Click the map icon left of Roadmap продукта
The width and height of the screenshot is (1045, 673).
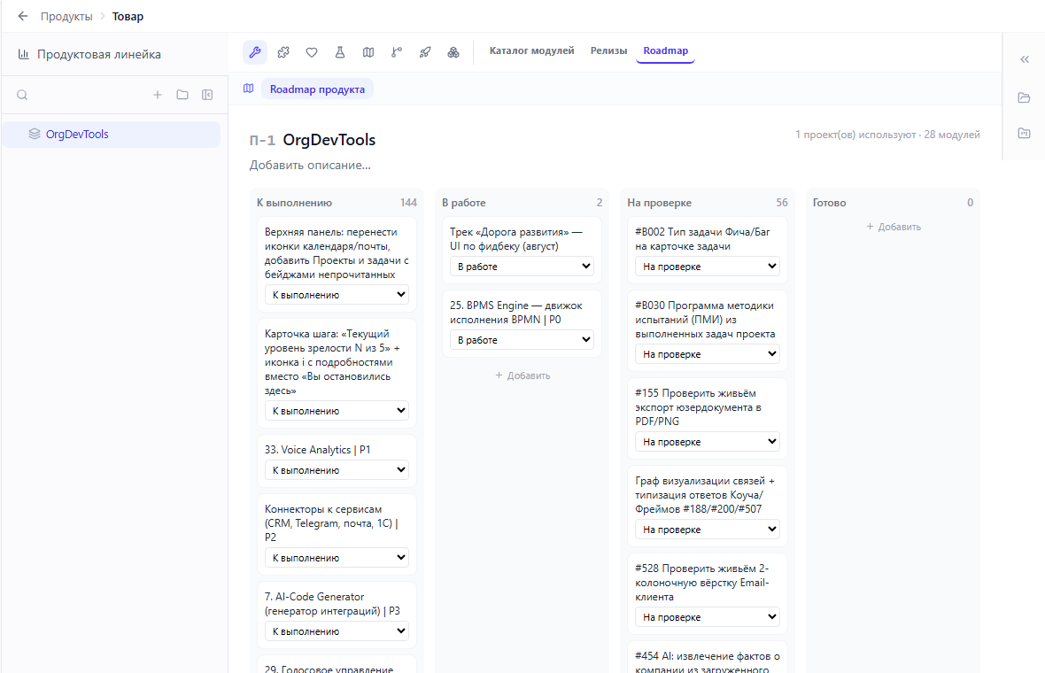[249, 88]
